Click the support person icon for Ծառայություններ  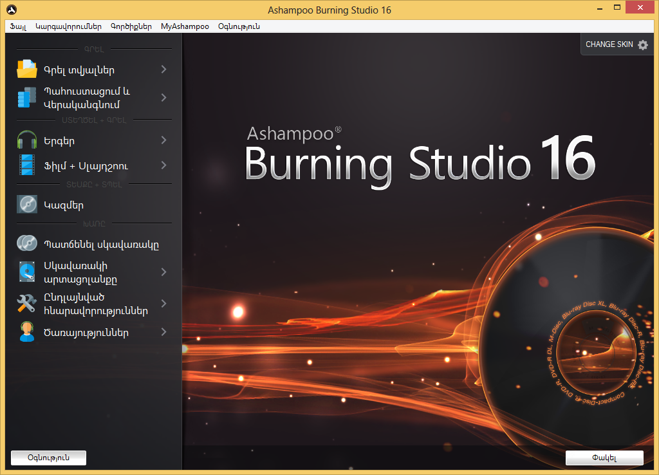(27, 331)
